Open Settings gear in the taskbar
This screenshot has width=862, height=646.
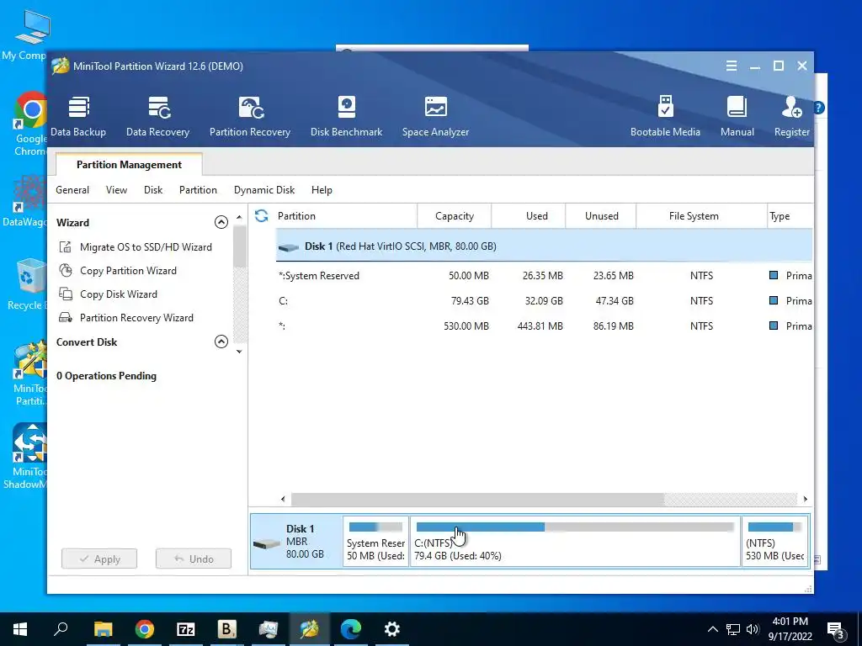392,629
